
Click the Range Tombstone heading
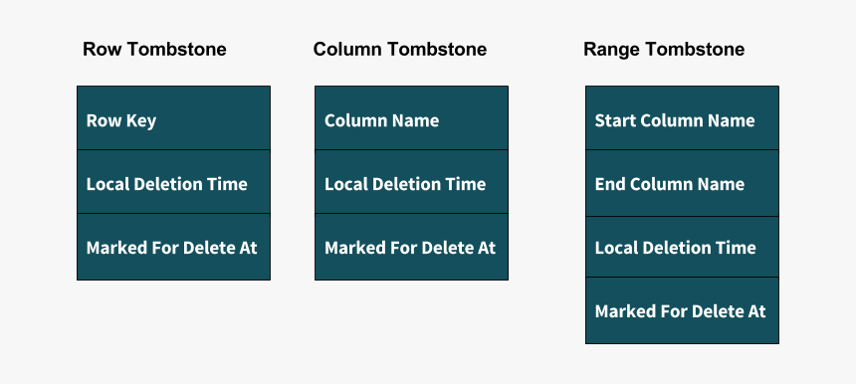click(x=664, y=50)
